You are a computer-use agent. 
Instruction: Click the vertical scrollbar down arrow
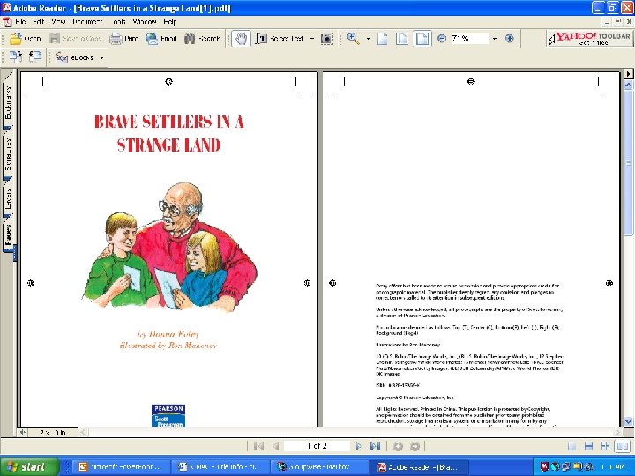pos(628,421)
